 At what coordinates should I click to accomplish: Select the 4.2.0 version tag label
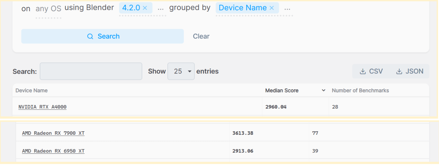(131, 8)
